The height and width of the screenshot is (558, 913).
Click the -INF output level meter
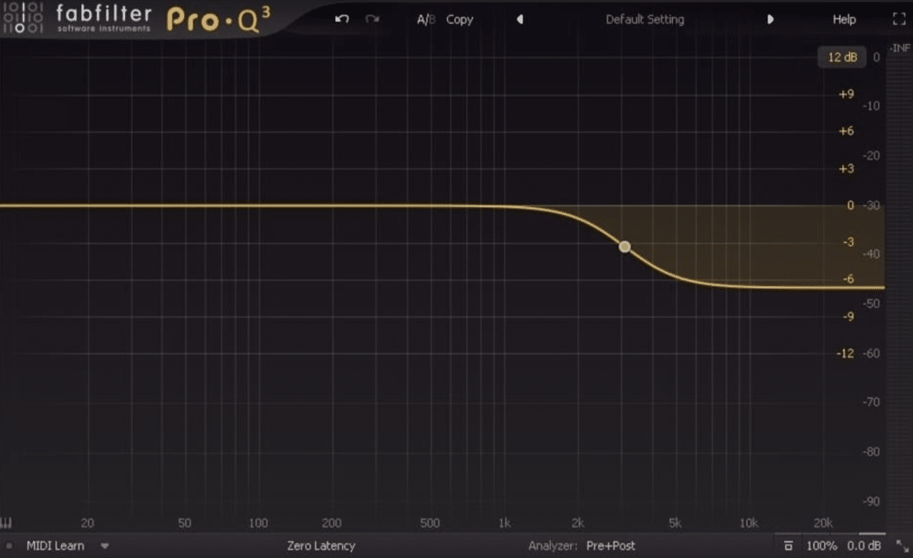pyautogui.click(x=900, y=48)
